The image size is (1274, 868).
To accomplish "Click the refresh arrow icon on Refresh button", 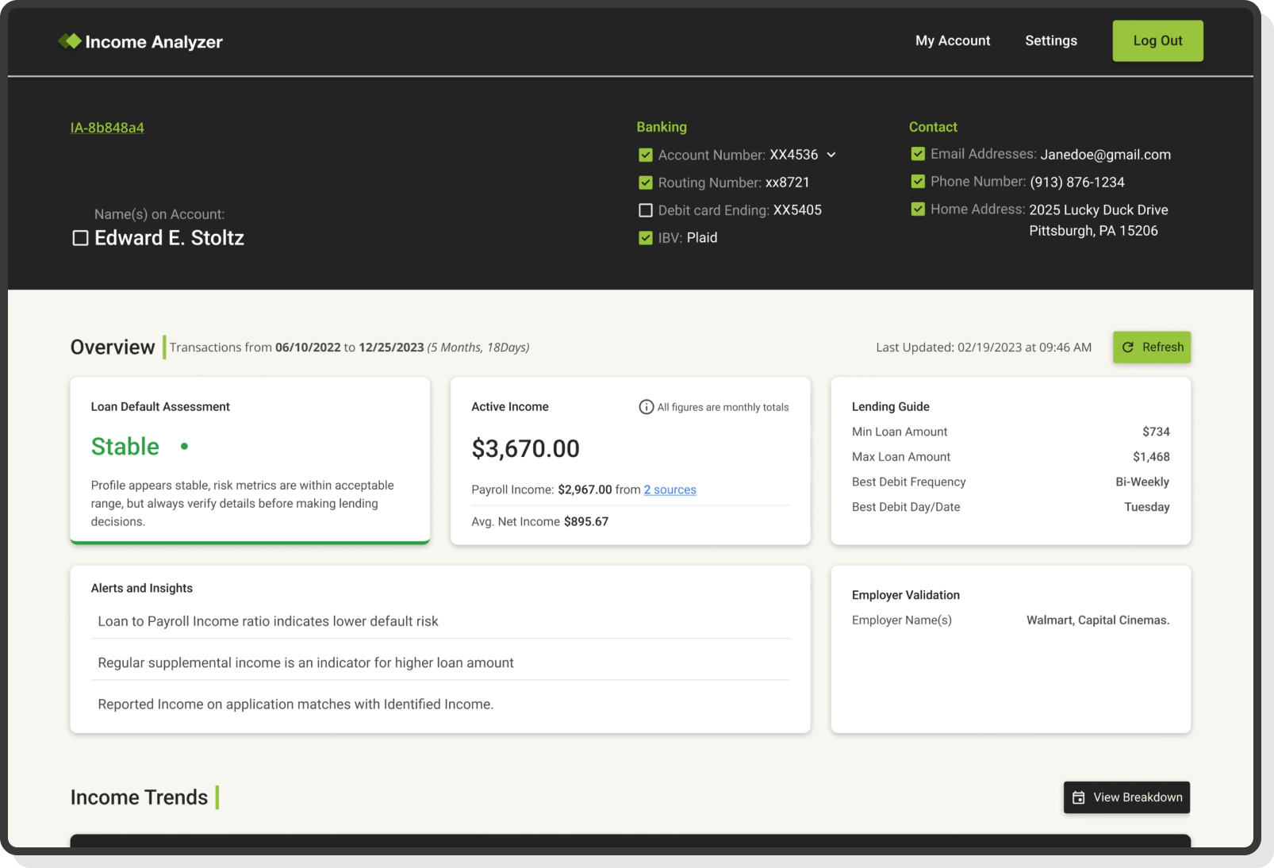I will pyautogui.click(x=1128, y=347).
